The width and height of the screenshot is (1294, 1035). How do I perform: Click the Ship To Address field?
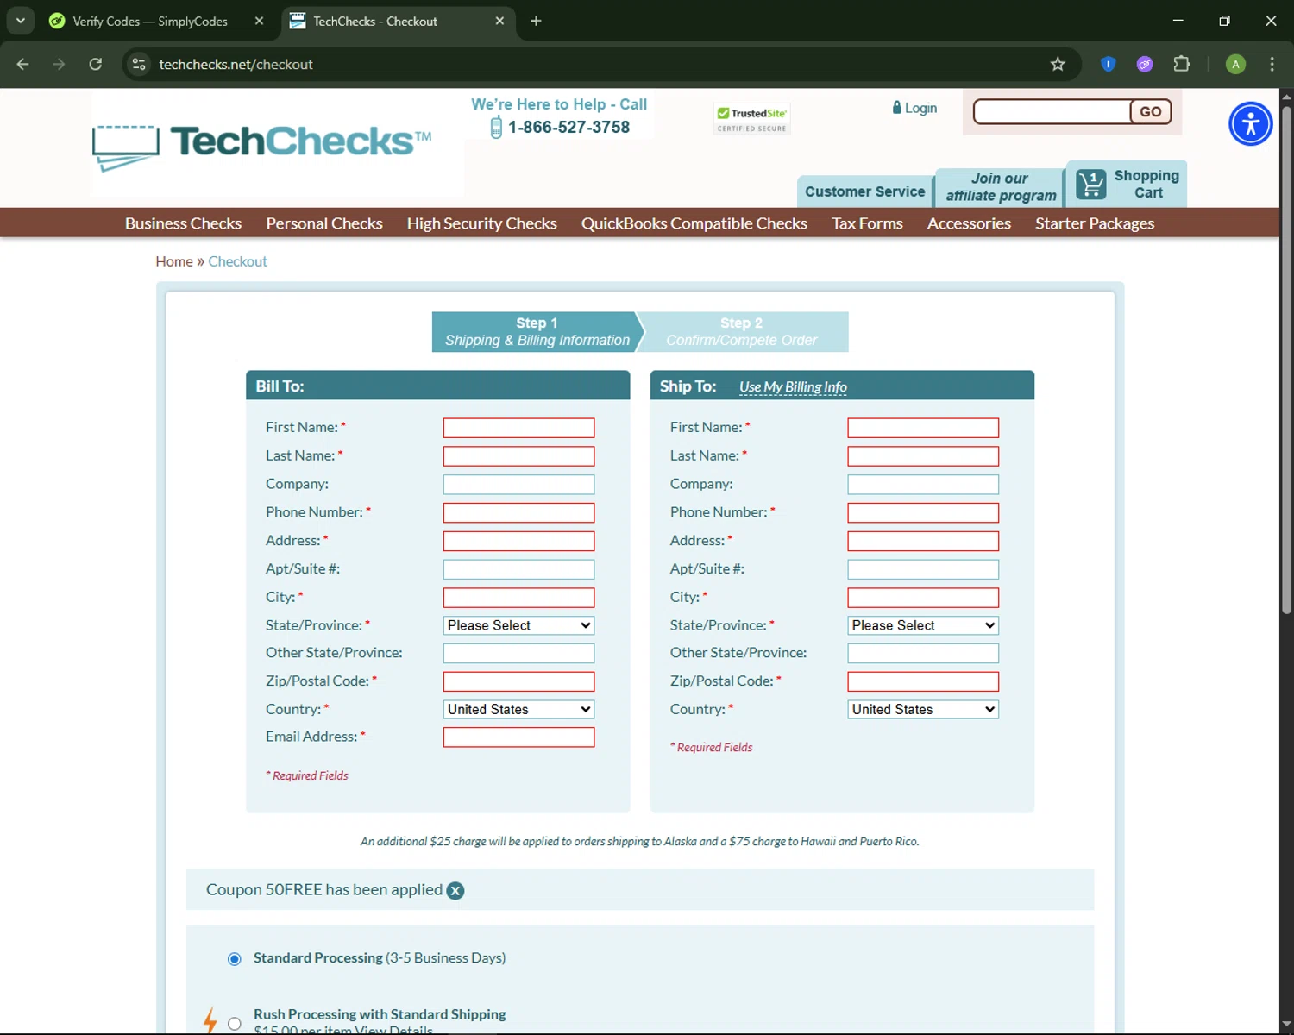923,541
